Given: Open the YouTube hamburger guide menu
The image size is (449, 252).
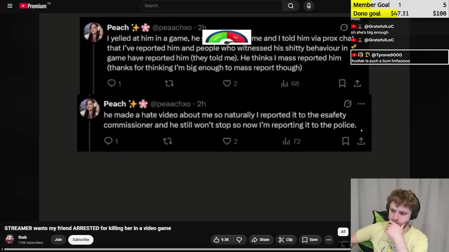Looking at the screenshot, I should click(10, 6).
